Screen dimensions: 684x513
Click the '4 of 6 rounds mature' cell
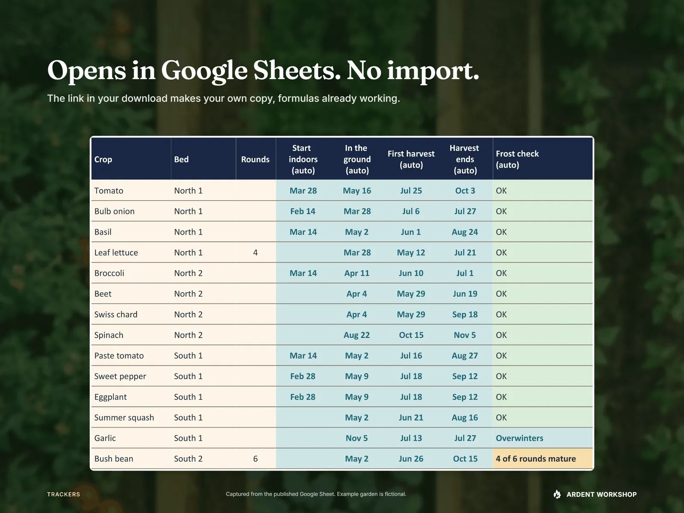point(542,459)
